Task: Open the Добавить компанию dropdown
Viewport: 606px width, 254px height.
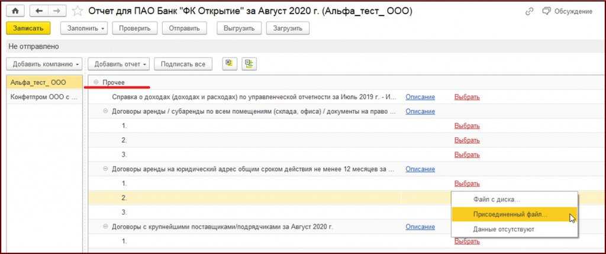Action: click(x=44, y=63)
